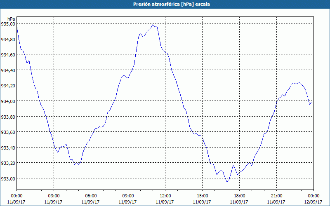Select the 933,60 y-axis value
Viewport: 330px width, 206px height.
[8, 132]
